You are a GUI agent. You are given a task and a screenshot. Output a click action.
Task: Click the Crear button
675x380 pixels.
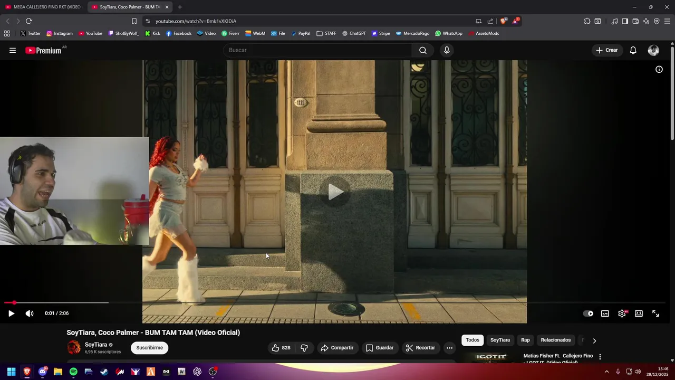click(x=606, y=50)
